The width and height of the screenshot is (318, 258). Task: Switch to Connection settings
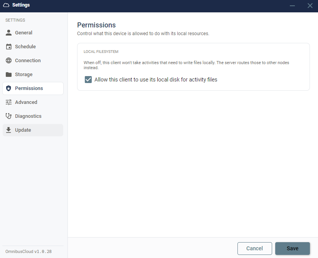pos(33,61)
